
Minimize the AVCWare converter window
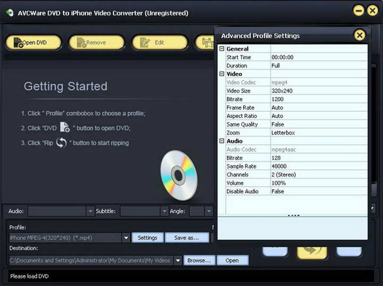359,11
